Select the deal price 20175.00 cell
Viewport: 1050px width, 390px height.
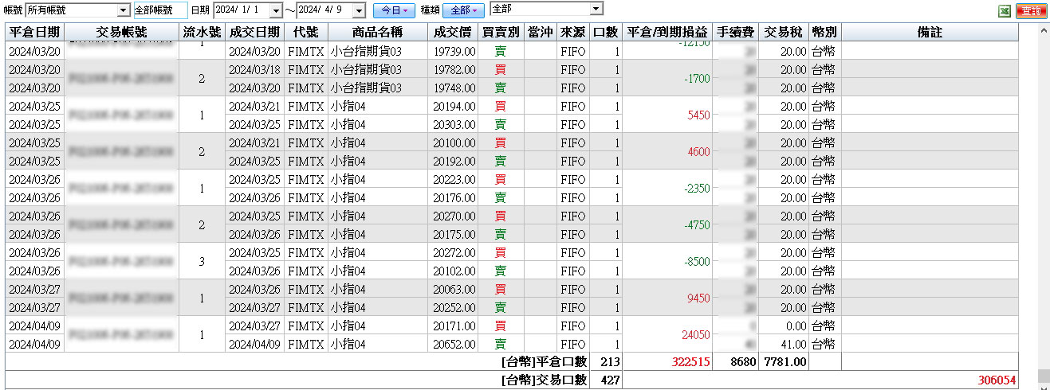click(454, 234)
